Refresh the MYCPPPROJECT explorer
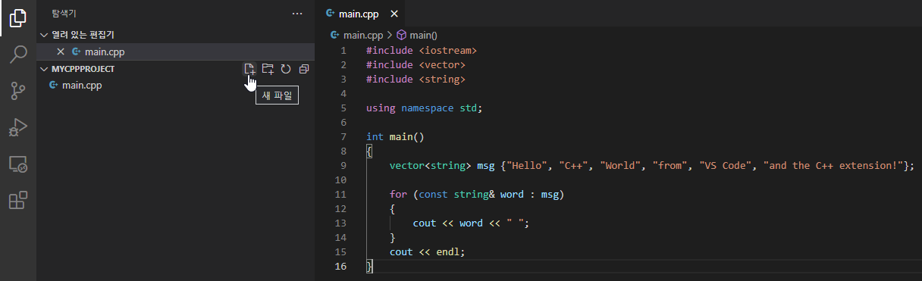 click(286, 69)
